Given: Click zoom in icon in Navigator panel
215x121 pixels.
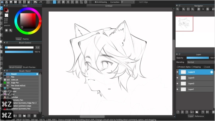Looking at the screenshot, I should click(x=178, y=9).
